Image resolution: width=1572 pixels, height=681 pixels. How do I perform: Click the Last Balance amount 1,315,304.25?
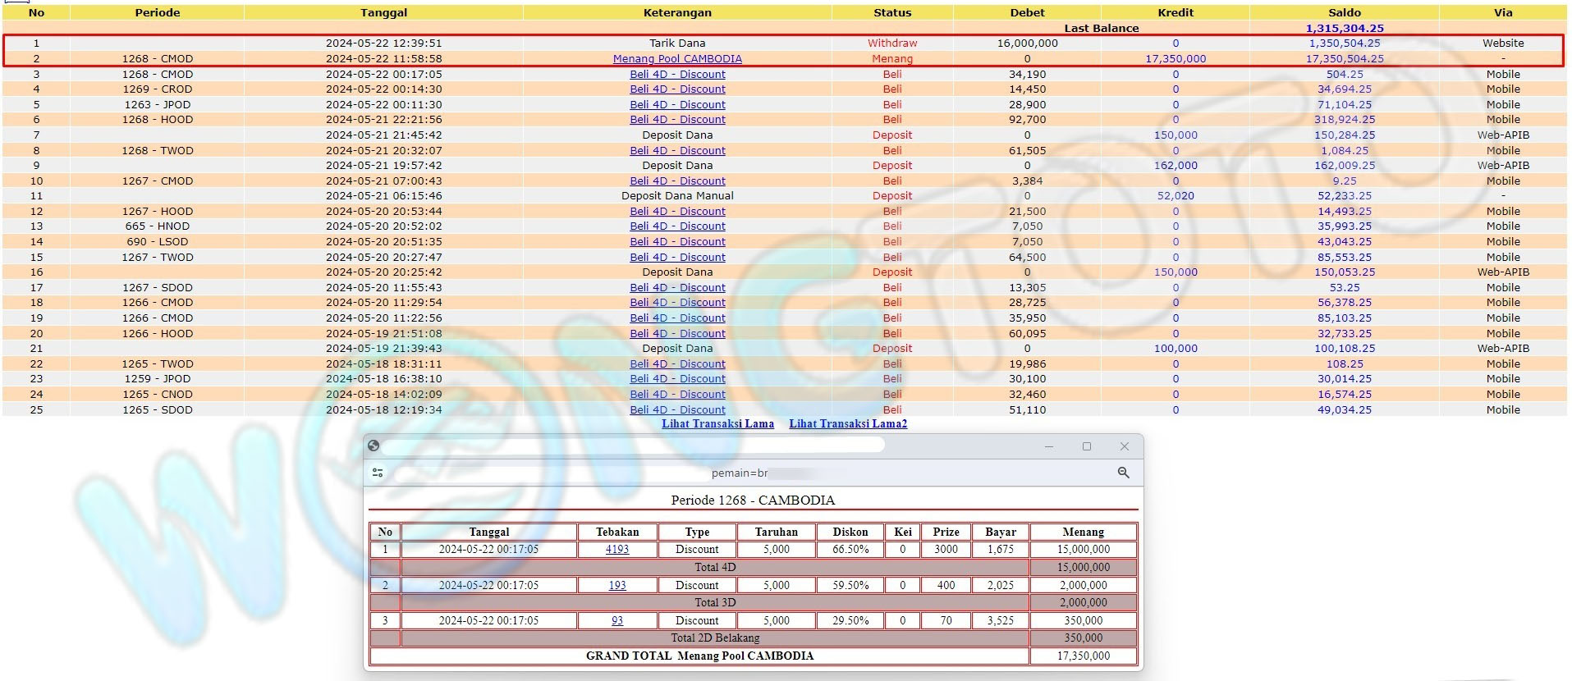coord(1344,29)
